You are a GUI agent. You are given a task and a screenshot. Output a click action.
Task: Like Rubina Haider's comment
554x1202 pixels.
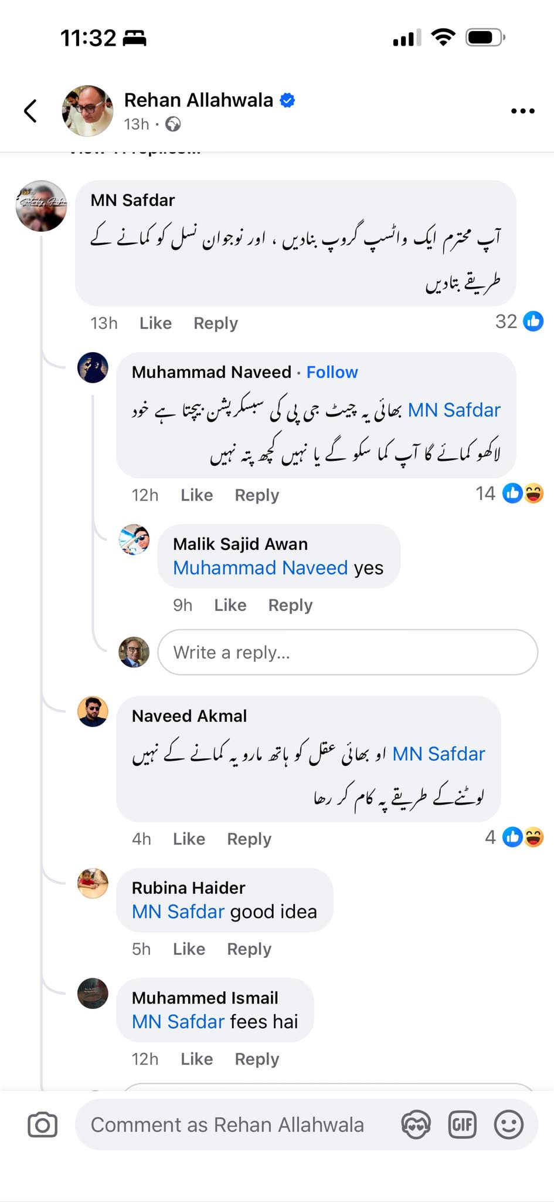click(189, 949)
